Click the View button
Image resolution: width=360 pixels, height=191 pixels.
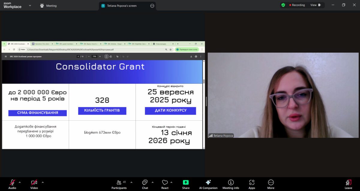[316, 5]
